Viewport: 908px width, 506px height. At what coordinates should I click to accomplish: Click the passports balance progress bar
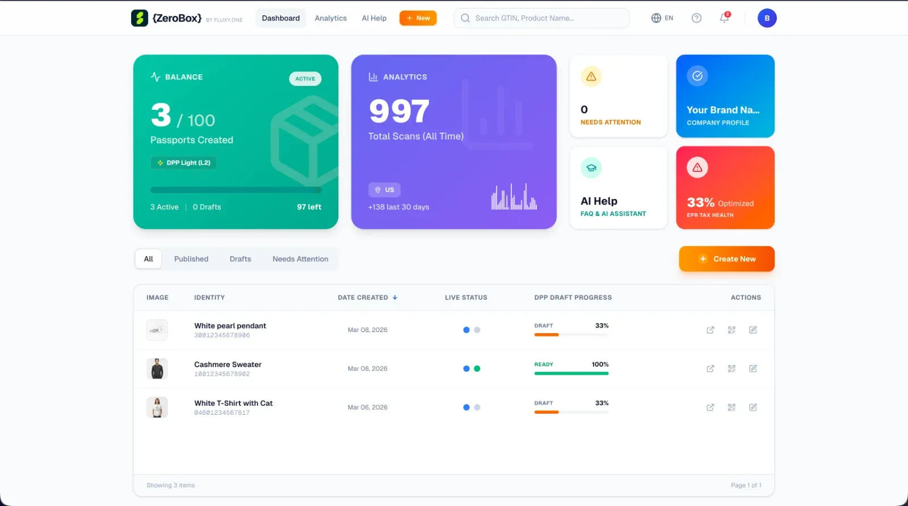tap(236, 190)
